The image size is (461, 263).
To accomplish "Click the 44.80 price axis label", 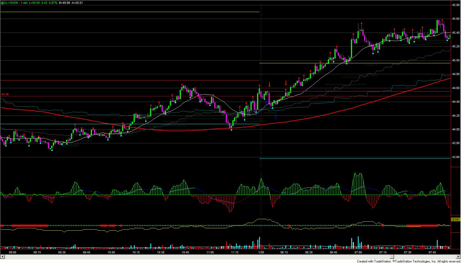I will (456, 74).
